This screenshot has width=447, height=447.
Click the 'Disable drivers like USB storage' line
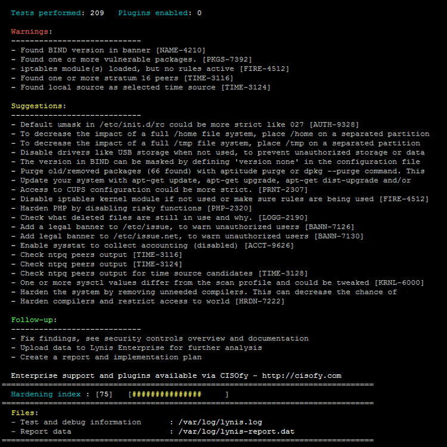(x=218, y=153)
